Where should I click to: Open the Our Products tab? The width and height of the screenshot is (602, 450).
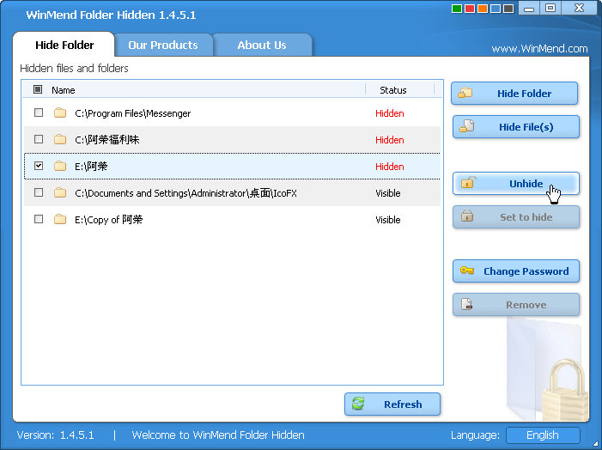(x=163, y=45)
